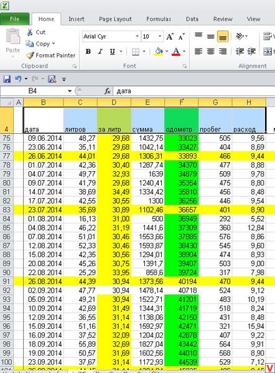Click odometer cell 40718
The width and height of the screenshot is (275, 373).
click(181, 290)
